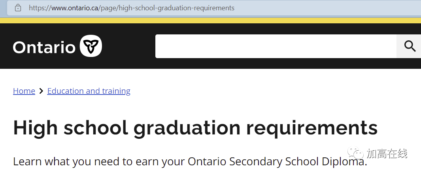Select the browser address bar URL
Viewport: 421px width, 172px height.
click(x=132, y=8)
